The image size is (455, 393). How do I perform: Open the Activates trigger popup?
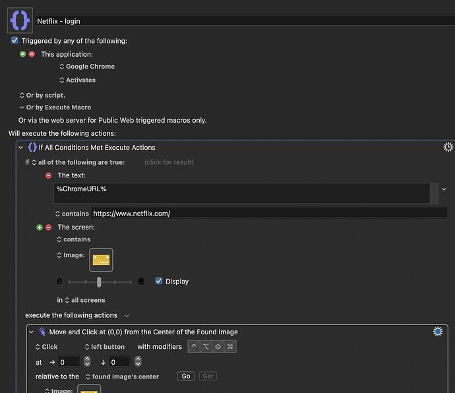click(x=77, y=80)
